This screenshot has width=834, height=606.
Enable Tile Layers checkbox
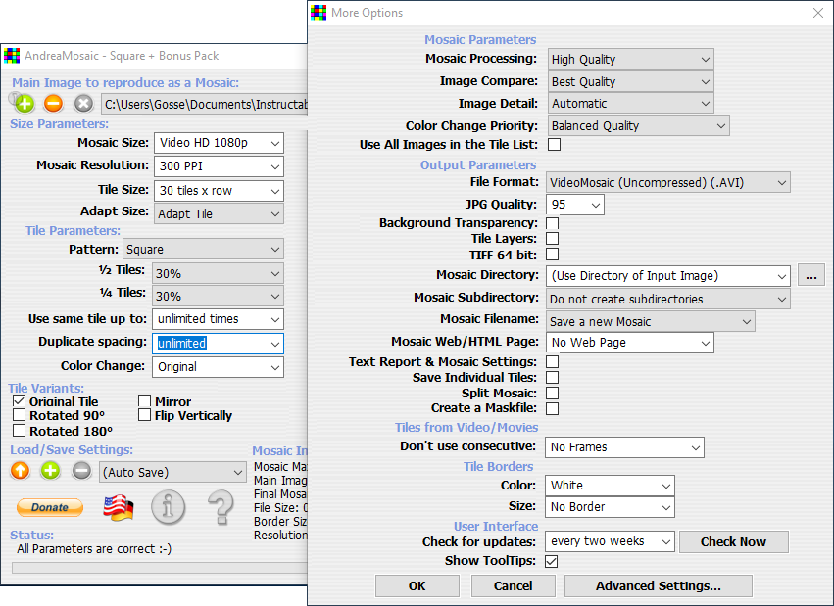click(552, 239)
